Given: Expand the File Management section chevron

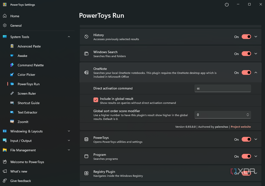Looking at the screenshot, I should (69, 150).
